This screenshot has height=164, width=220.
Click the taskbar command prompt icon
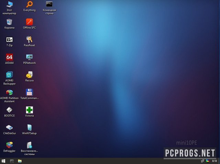point(12,161)
